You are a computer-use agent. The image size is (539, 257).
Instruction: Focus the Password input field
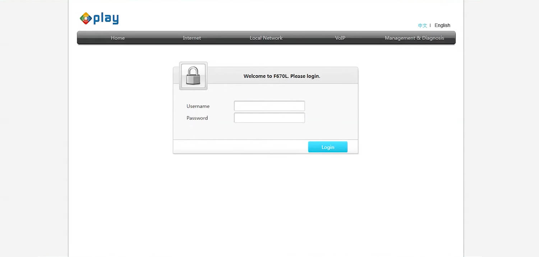[x=269, y=118]
